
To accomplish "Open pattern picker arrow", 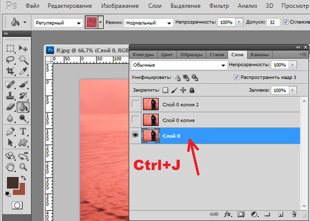I will click(101, 22).
